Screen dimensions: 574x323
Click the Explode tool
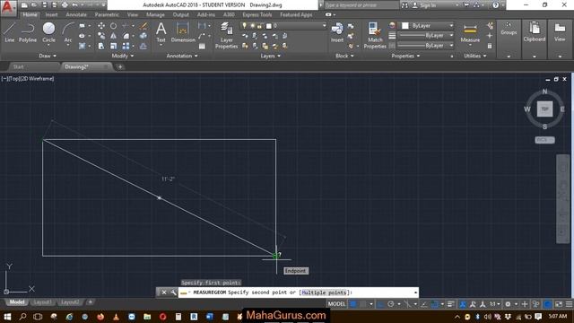(143, 36)
